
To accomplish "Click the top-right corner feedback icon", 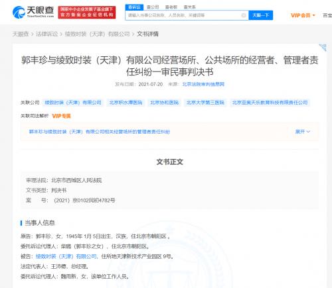I will click(x=323, y=47).
